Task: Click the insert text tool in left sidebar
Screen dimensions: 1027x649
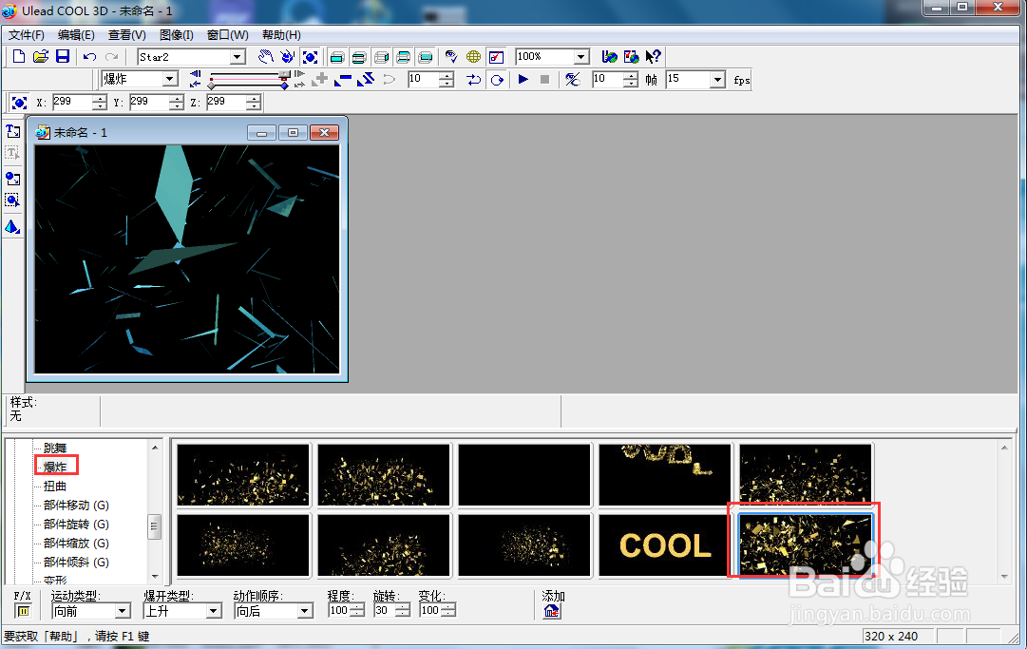Action: coord(12,131)
